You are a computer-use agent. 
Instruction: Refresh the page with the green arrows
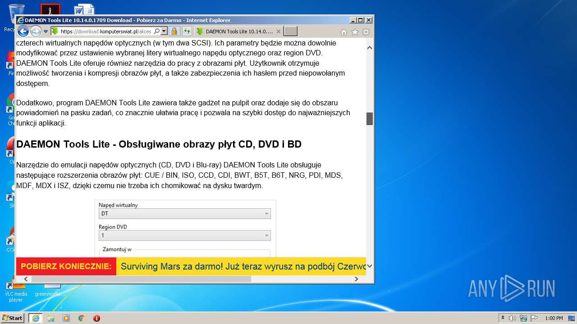[x=187, y=31]
